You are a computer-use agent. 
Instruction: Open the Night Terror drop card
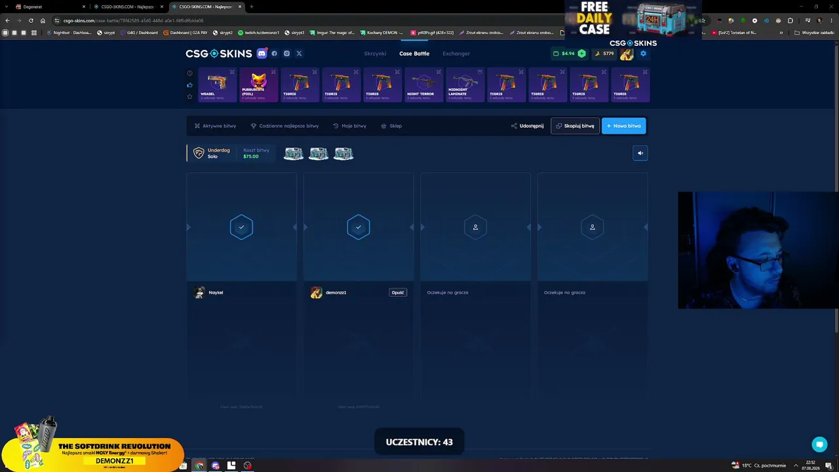point(424,85)
